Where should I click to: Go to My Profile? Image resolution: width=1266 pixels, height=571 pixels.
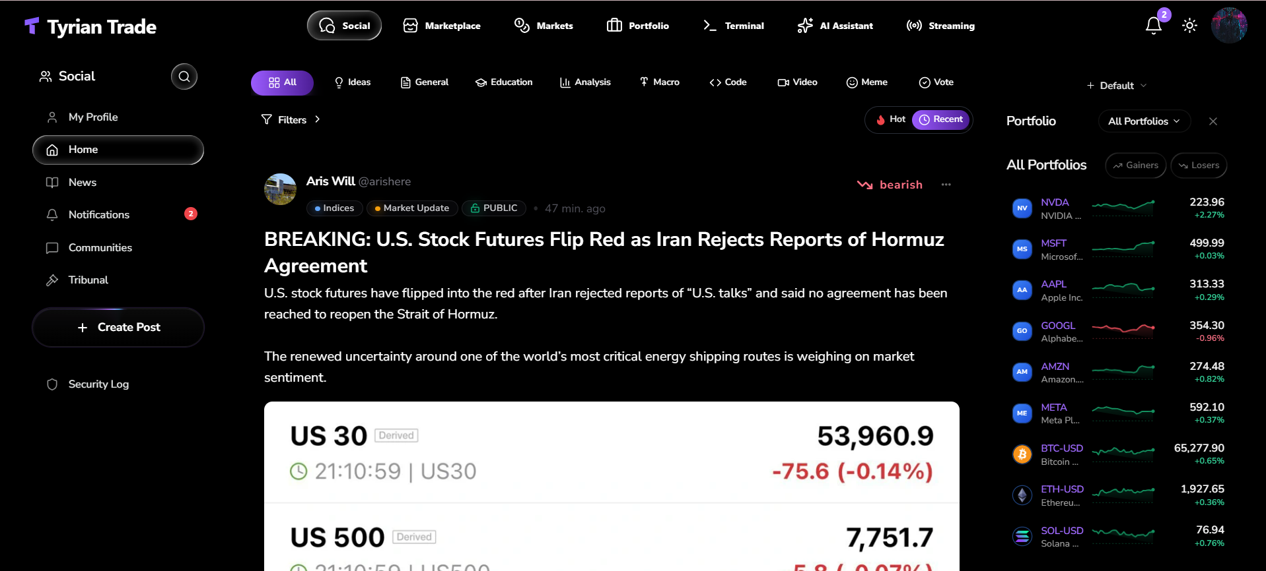[x=118, y=117]
